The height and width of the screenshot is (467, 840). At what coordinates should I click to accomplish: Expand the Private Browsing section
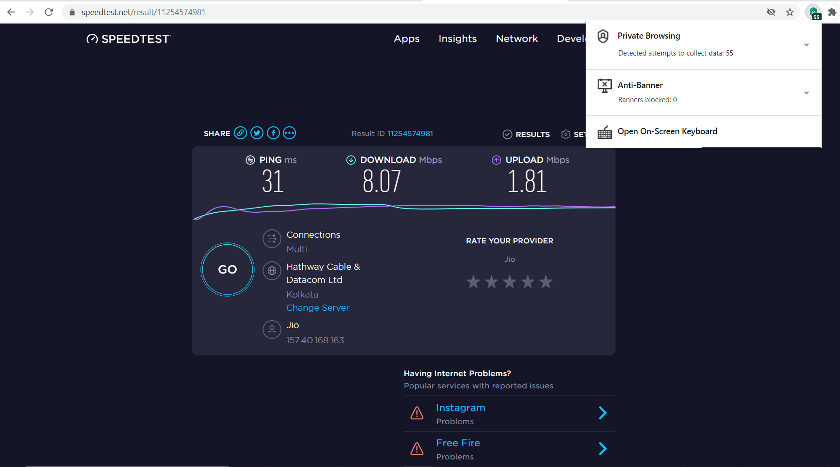[x=807, y=45]
